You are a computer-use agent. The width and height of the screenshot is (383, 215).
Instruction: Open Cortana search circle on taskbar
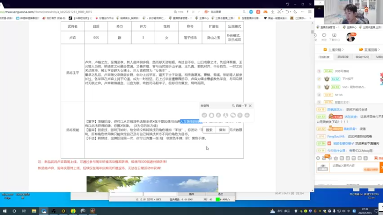pyautogui.click(x=14, y=211)
